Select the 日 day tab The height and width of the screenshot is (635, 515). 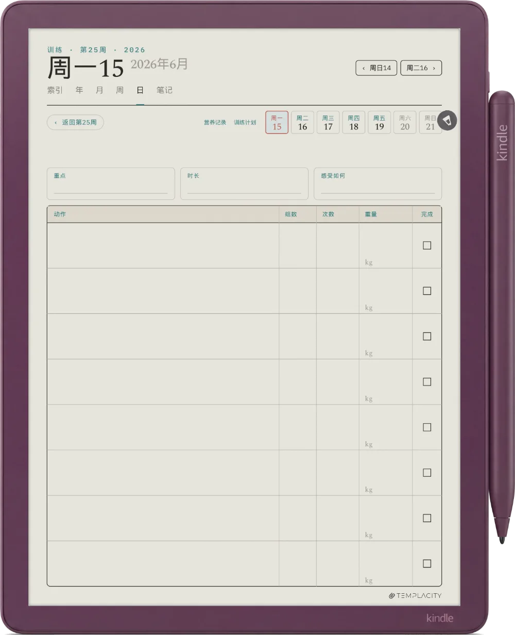pos(140,90)
